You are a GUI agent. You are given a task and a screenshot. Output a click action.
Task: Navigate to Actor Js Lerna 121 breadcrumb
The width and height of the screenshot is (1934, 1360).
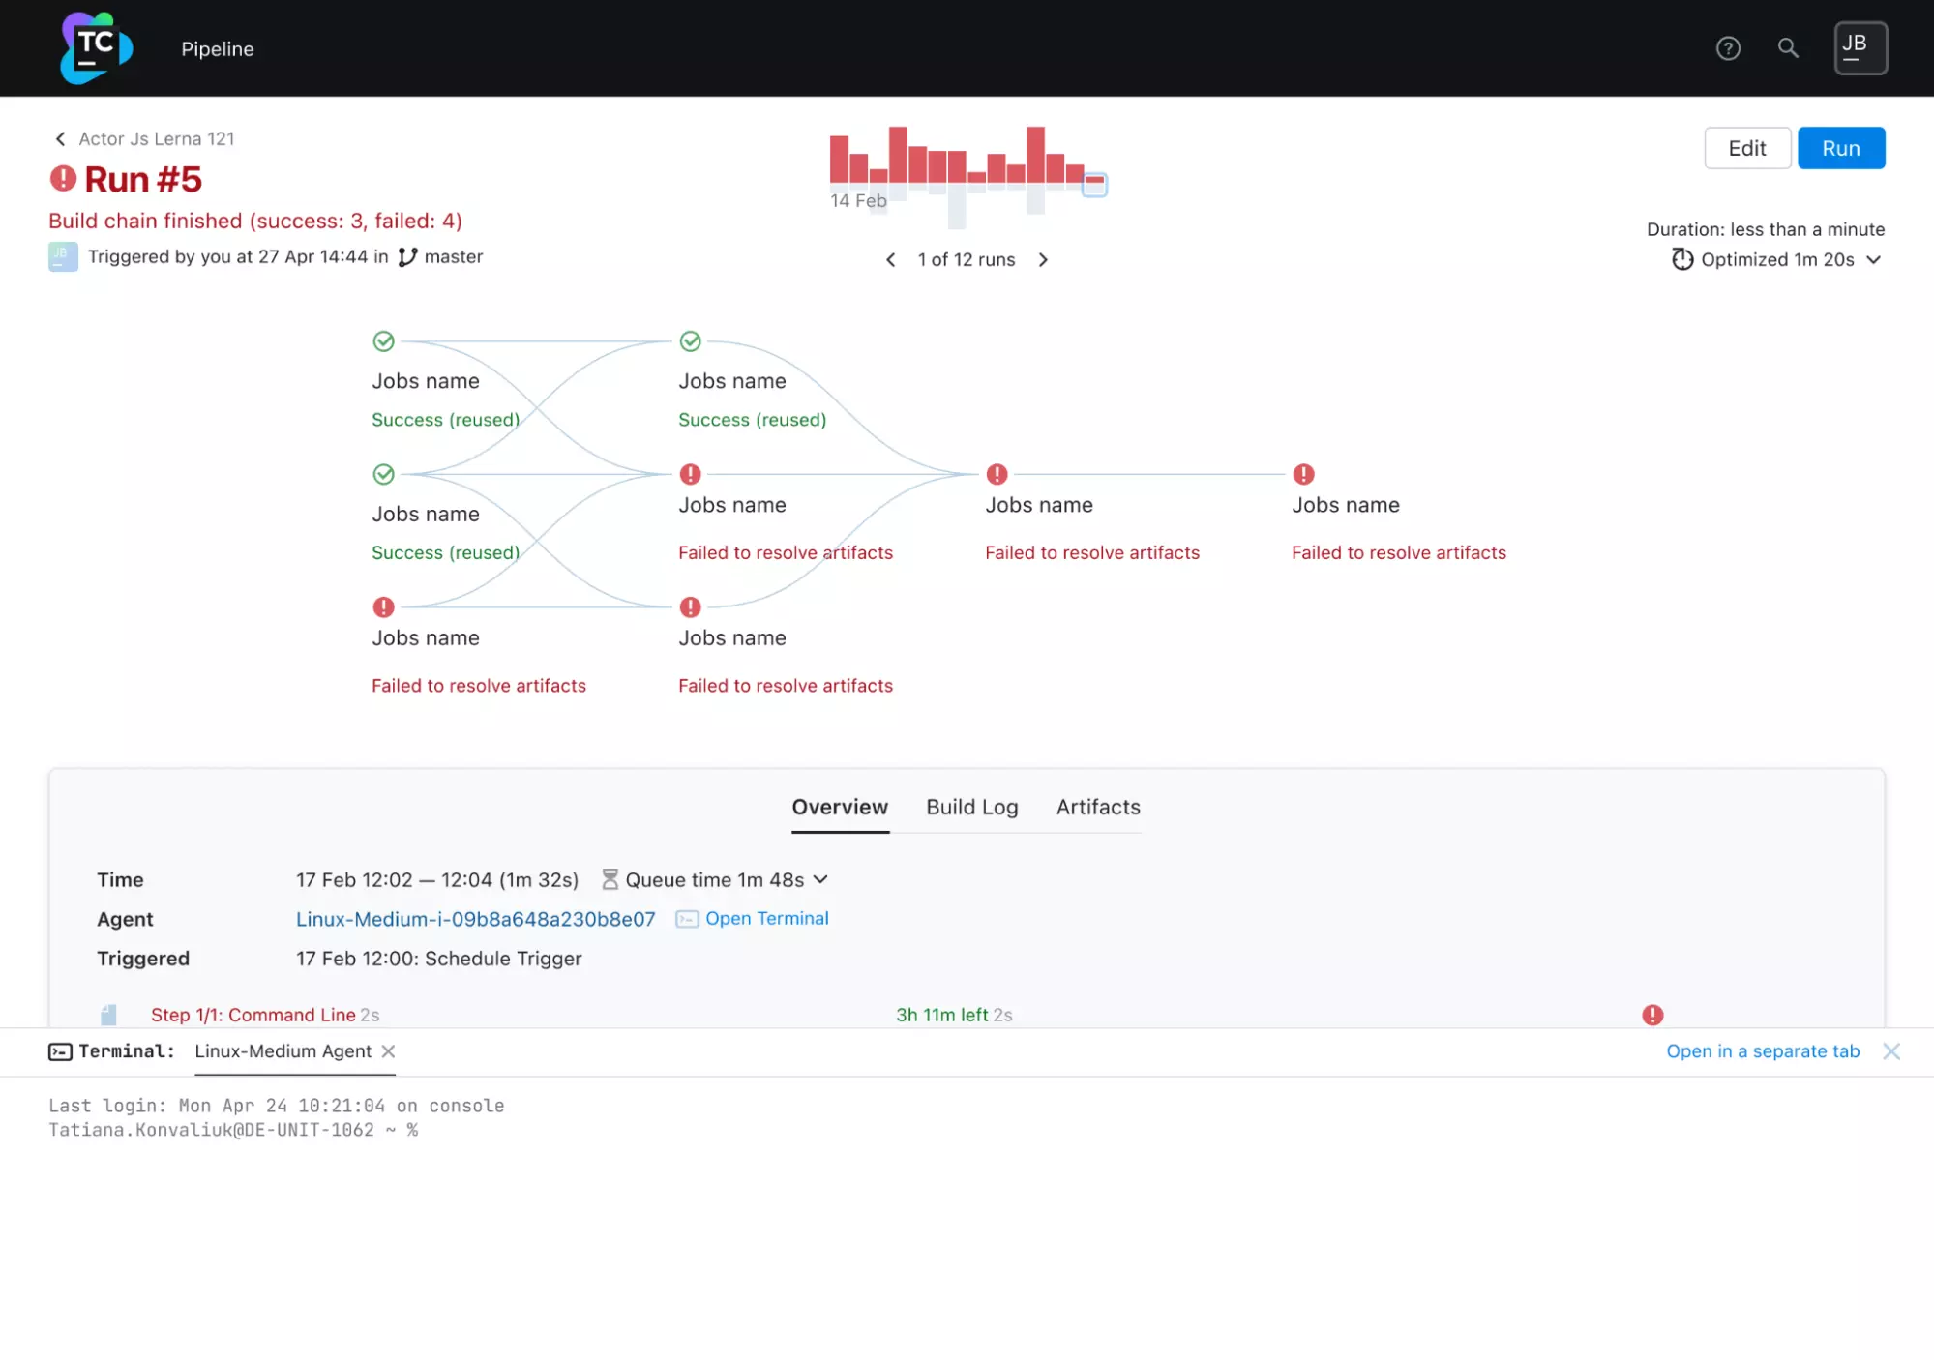click(156, 137)
